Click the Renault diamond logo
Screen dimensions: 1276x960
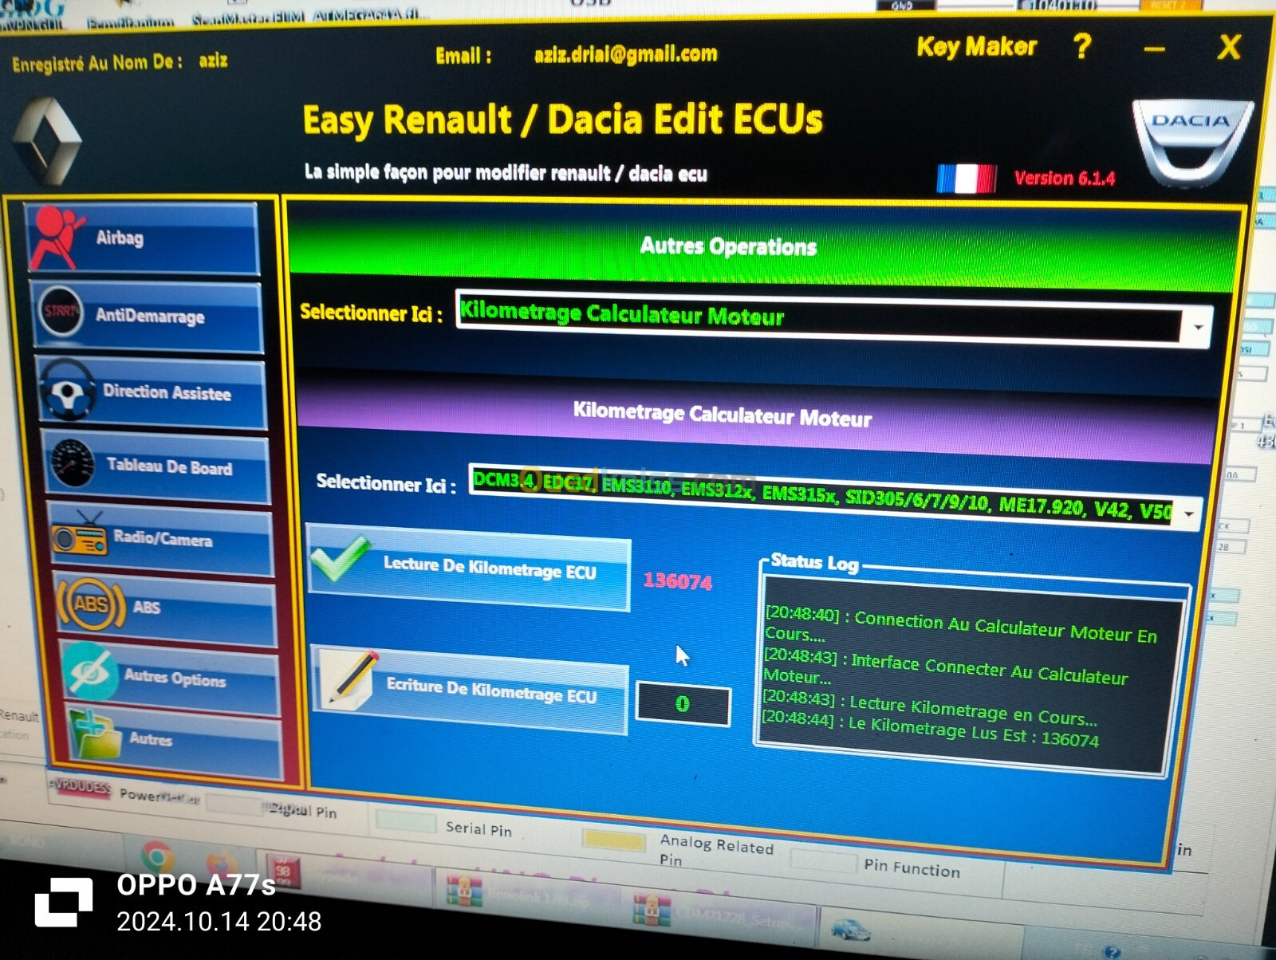[x=47, y=140]
